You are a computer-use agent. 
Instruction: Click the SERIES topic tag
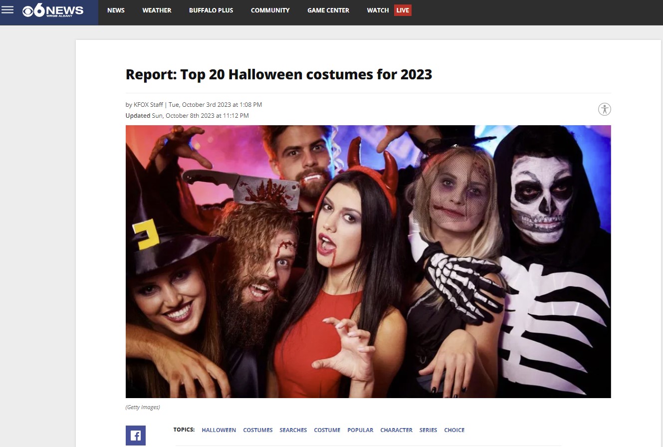tap(428, 430)
